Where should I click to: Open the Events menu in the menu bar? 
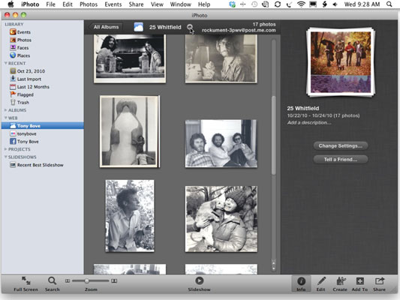pos(113,4)
